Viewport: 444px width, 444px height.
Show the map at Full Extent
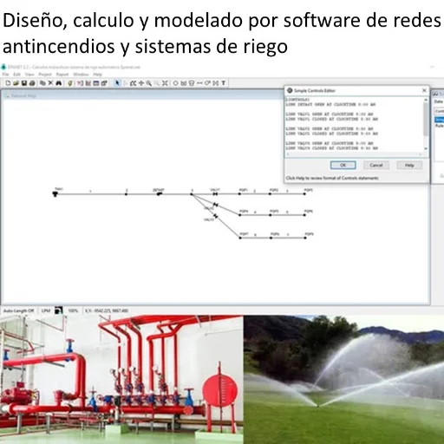point(165,83)
